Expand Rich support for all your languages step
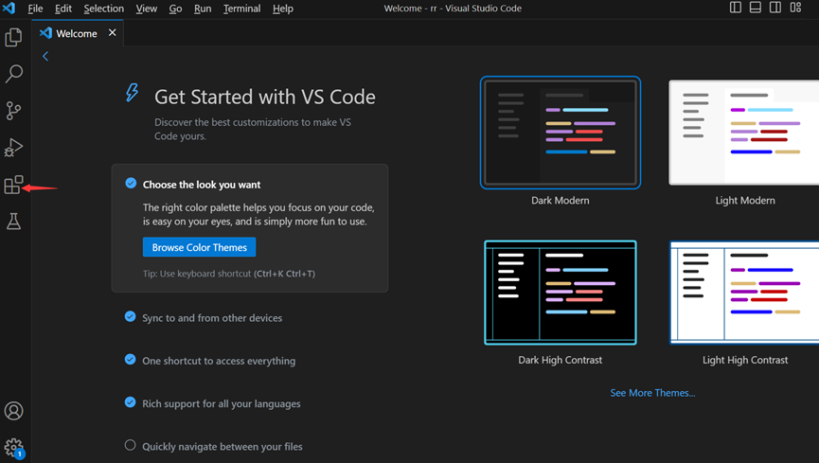The height and width of the screenshot is (463, 819). [222, 403]
